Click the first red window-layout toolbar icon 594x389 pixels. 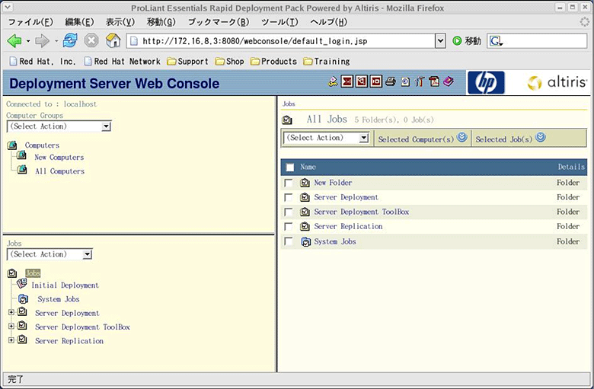(x=347, y=81)
